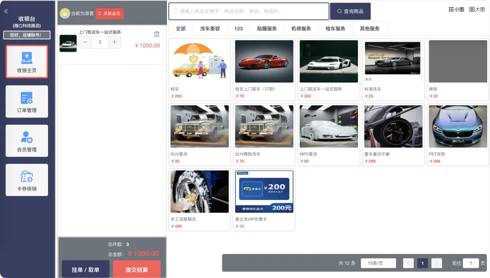Add 检车 ¥200 product to cart
Screen dimensions: 490x278
click(200, 69)
